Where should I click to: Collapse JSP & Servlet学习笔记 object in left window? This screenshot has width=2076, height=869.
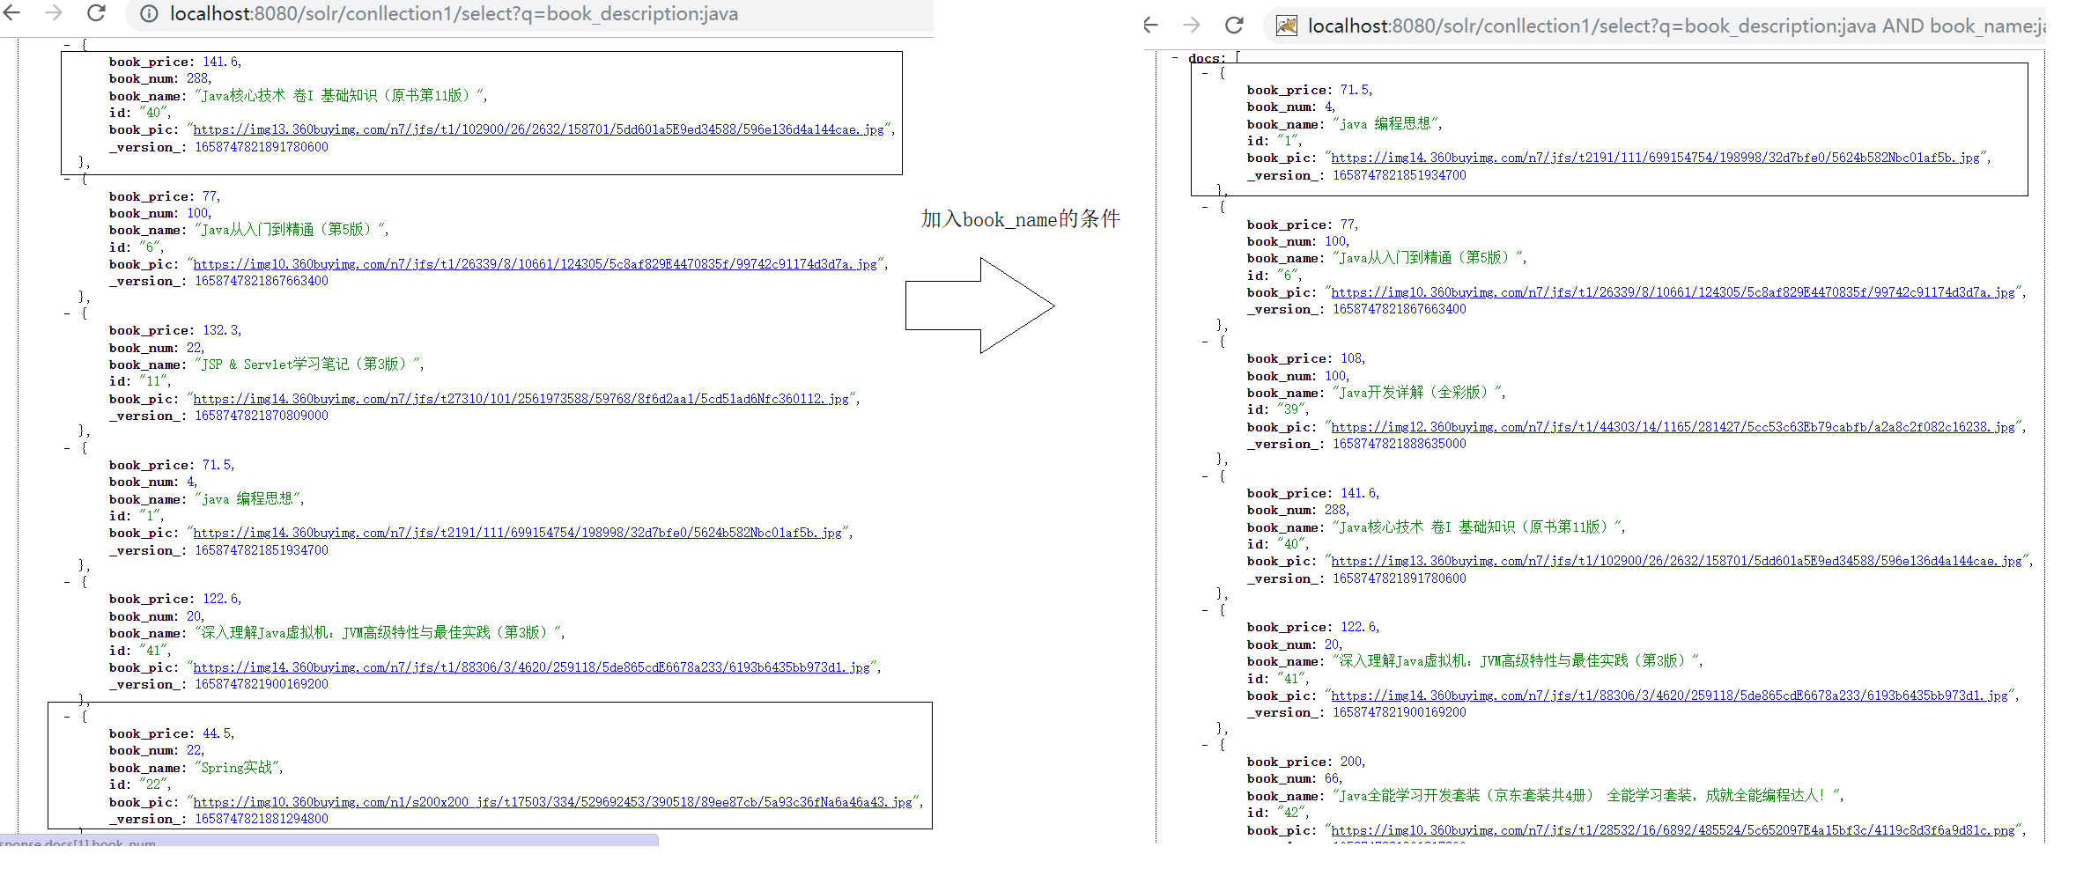[x=68, y=313]
